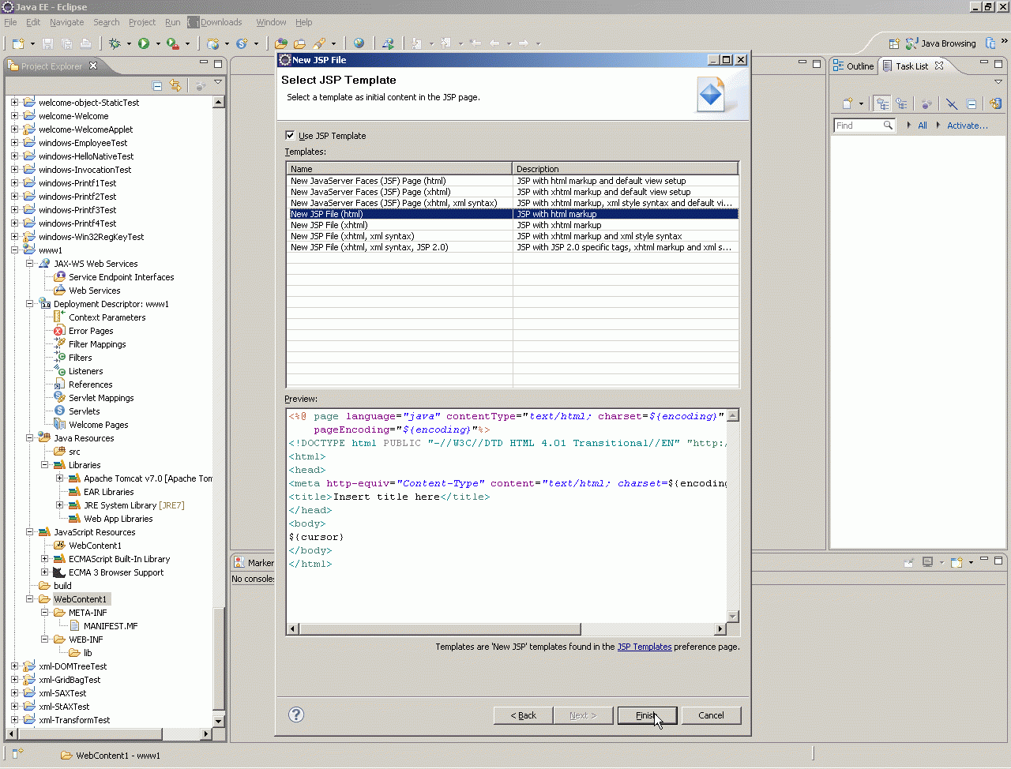Open the JSP Templates preference link

644,647
